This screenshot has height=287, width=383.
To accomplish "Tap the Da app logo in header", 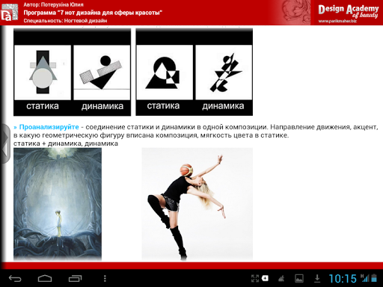I will point(10,13).
